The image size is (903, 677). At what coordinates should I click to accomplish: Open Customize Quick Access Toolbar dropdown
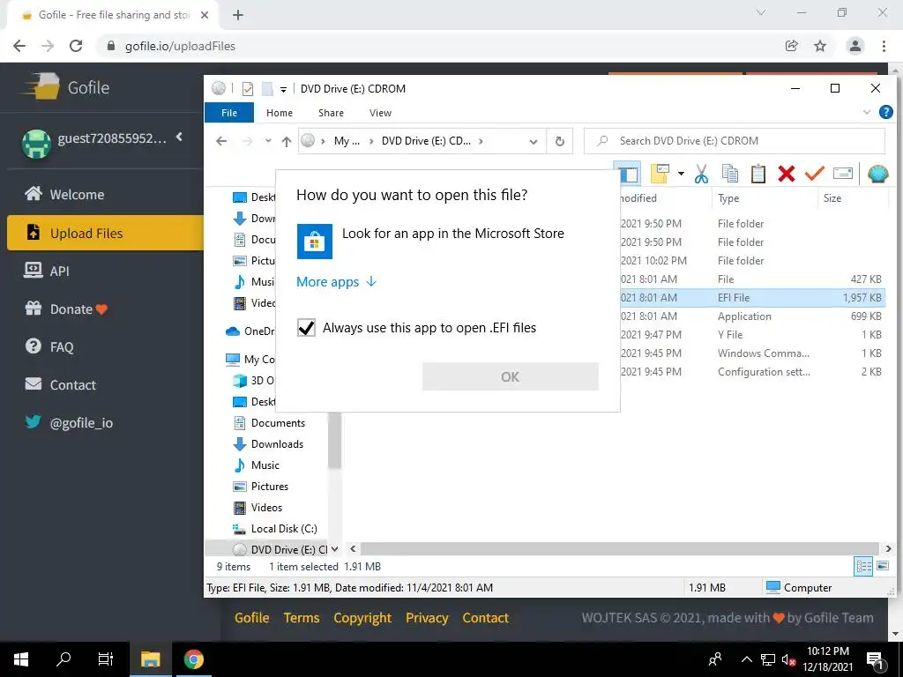[283, 89]
